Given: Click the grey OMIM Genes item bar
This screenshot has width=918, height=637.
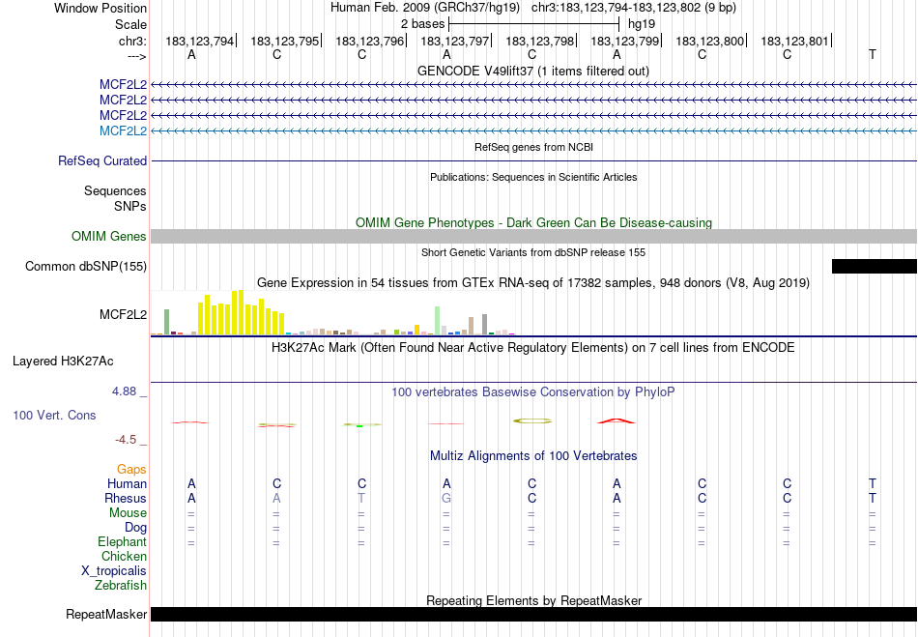Looking at the screenshot, I should pyautogui.click(x=533, y=236).
